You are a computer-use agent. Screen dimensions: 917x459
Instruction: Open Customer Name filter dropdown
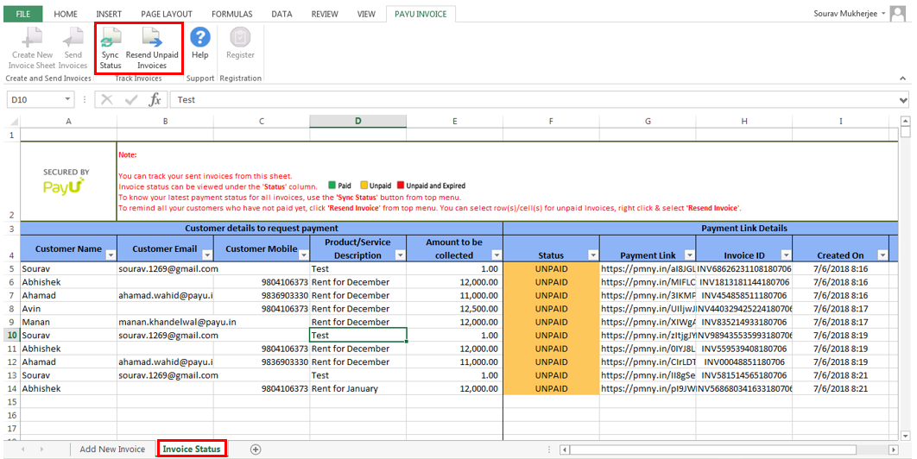[111, 255]
